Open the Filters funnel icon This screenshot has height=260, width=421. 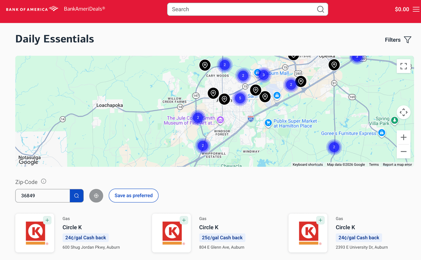407,40
